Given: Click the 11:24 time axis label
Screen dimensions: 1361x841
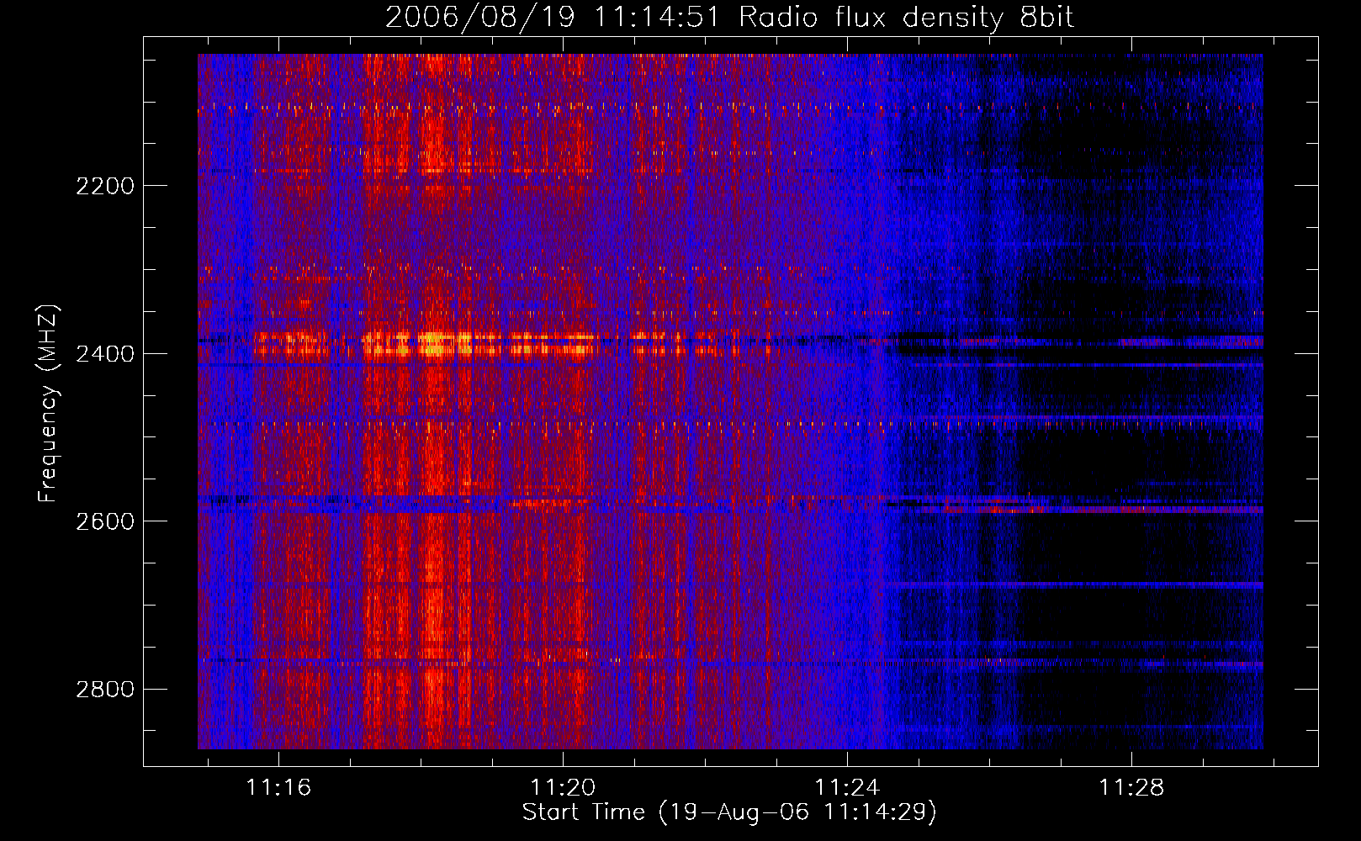Looking at the screenshot, I should (x=847, y=787).
